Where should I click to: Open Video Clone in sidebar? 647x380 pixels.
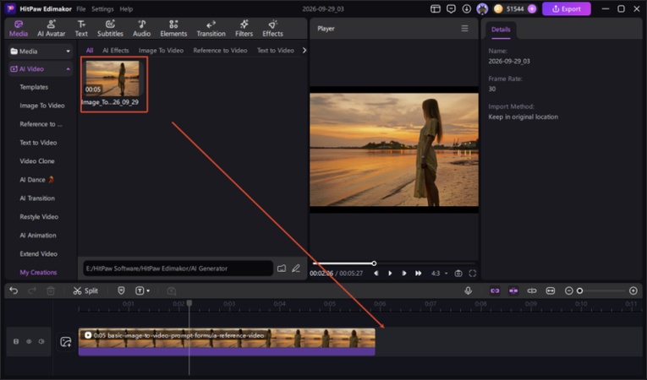(x=37, y=161)
